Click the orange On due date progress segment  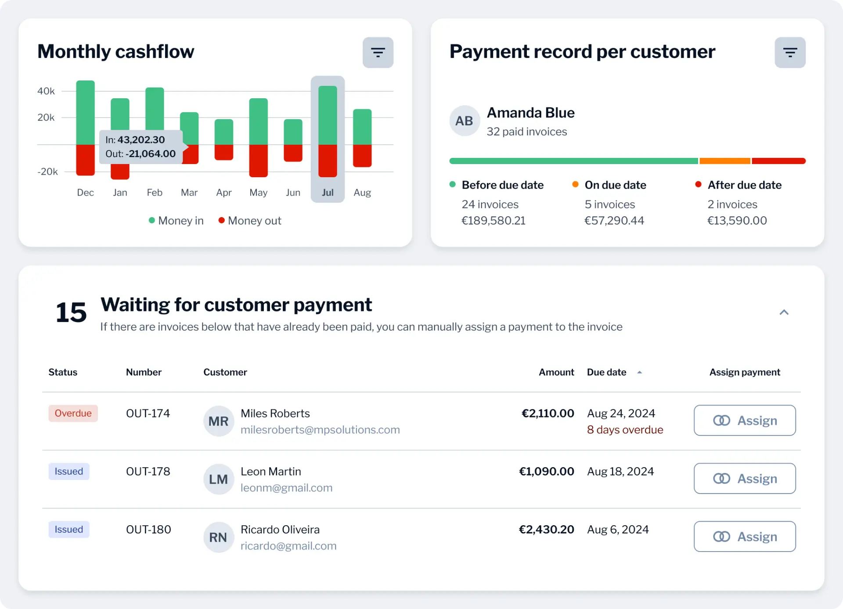(724, 161)
